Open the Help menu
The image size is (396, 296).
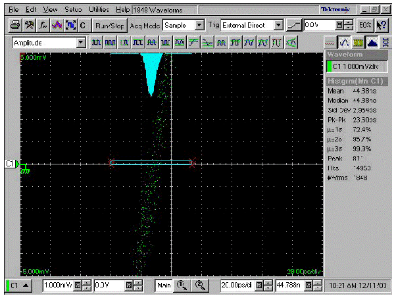pos(123,10)
